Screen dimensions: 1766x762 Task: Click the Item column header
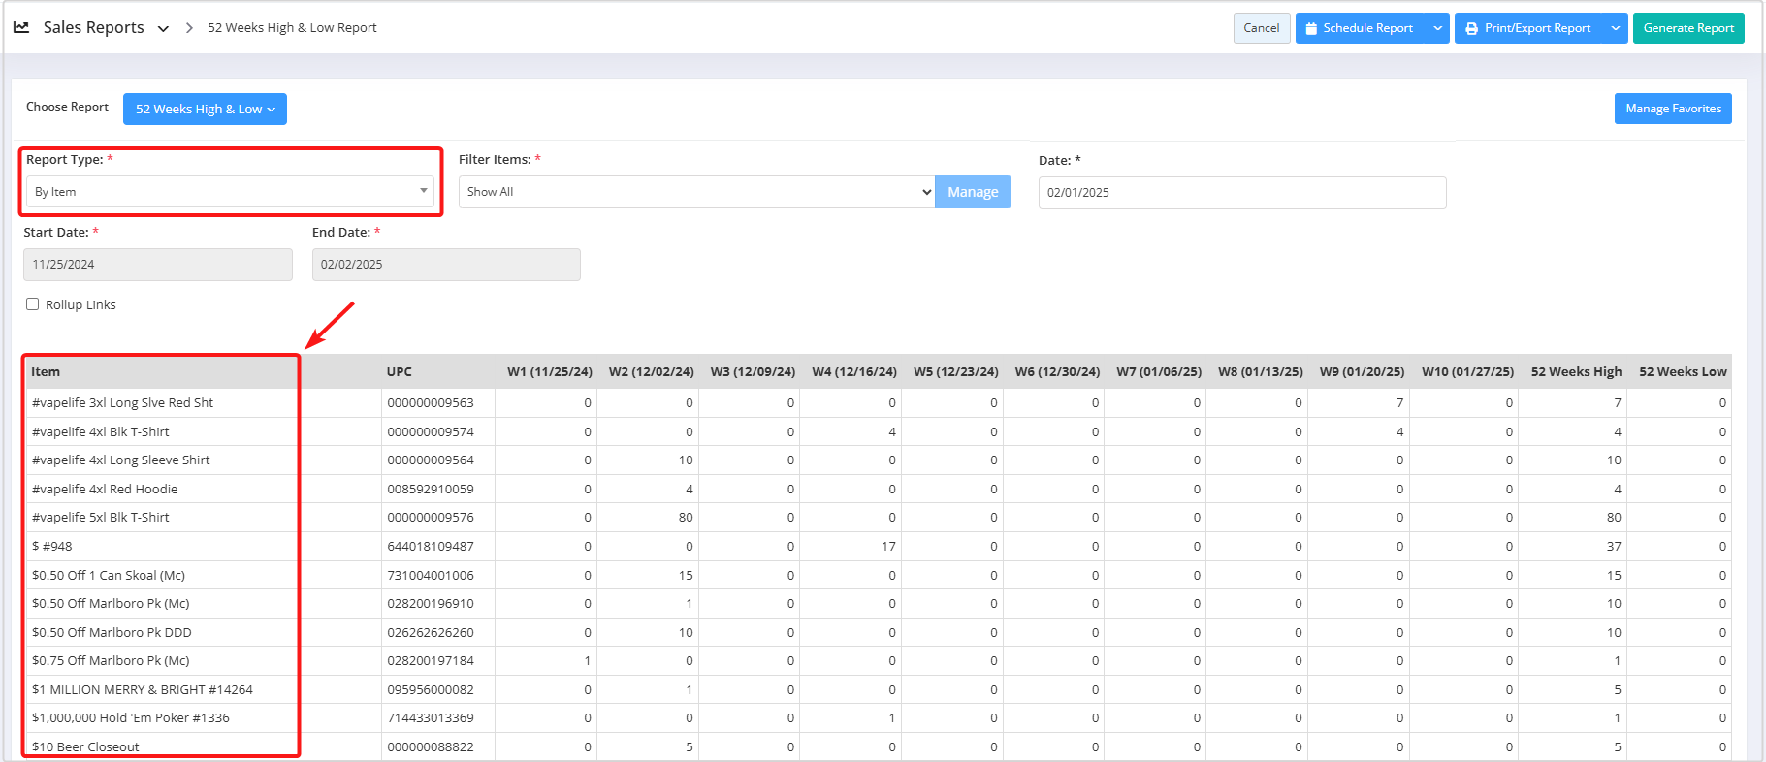click(x=46, y=372)
